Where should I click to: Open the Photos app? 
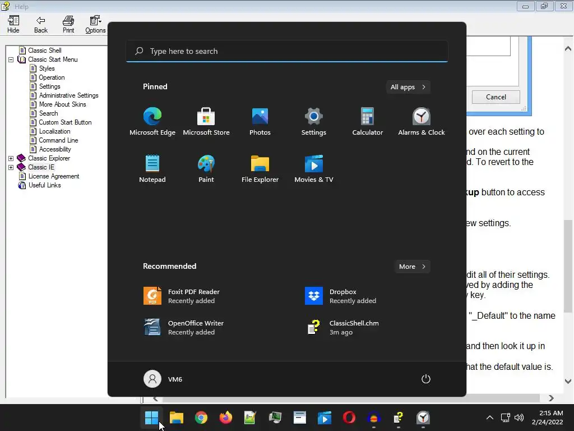(260, 122)
